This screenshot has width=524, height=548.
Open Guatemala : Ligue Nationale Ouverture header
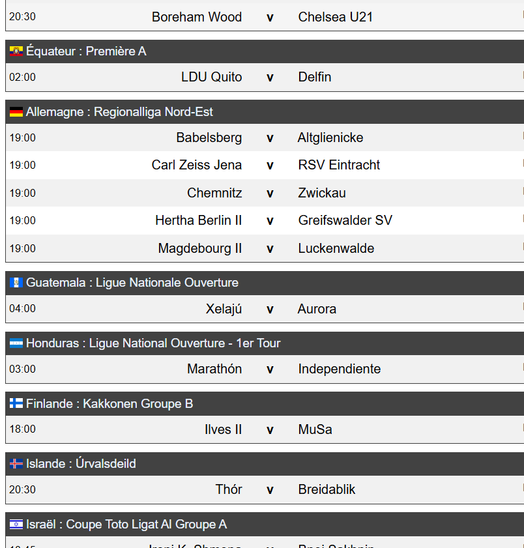[x=265, y=283]
